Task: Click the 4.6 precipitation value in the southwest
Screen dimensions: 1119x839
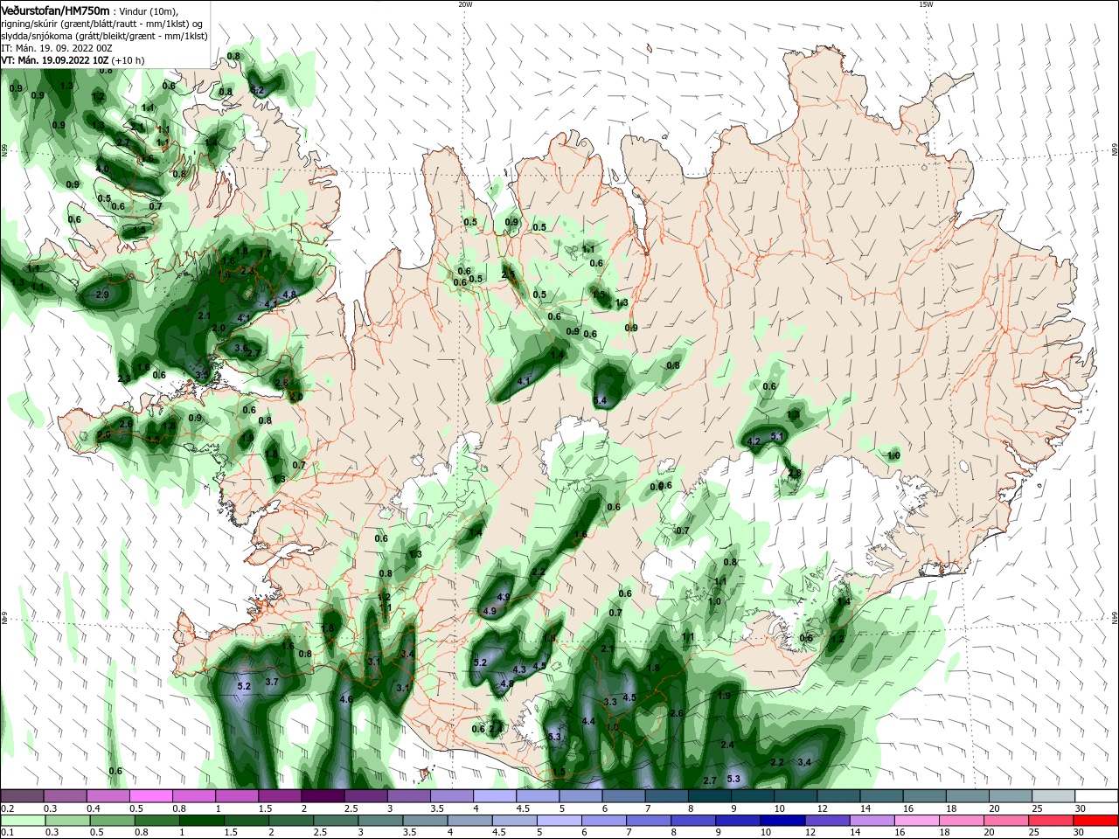Action: [x=346, y=699]
